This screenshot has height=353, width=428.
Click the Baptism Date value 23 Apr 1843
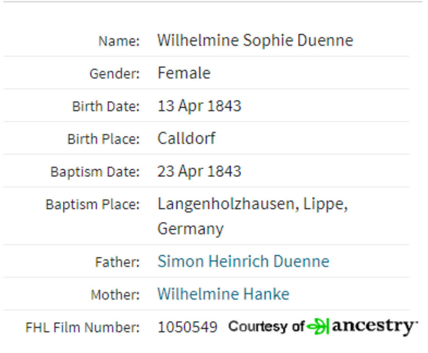click(199, 171)
